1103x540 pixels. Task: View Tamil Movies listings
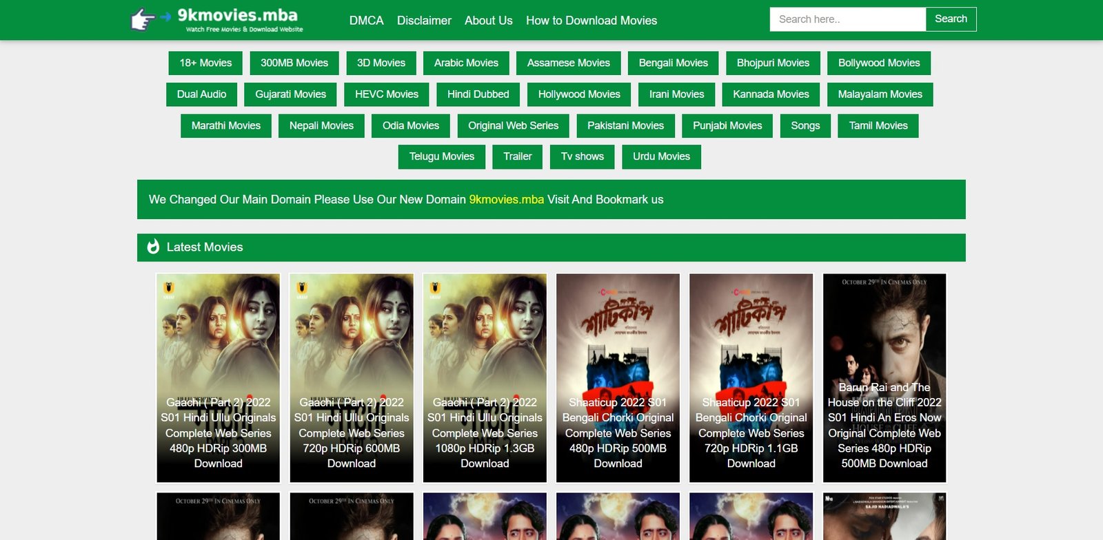coord(878,125)
